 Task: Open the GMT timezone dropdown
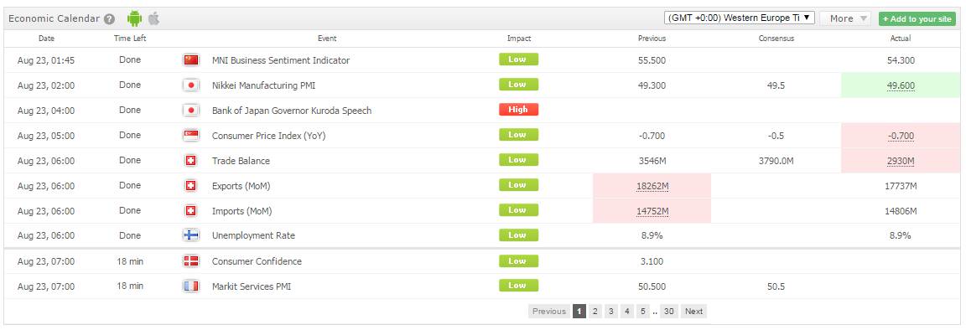(x=740, y=18)
